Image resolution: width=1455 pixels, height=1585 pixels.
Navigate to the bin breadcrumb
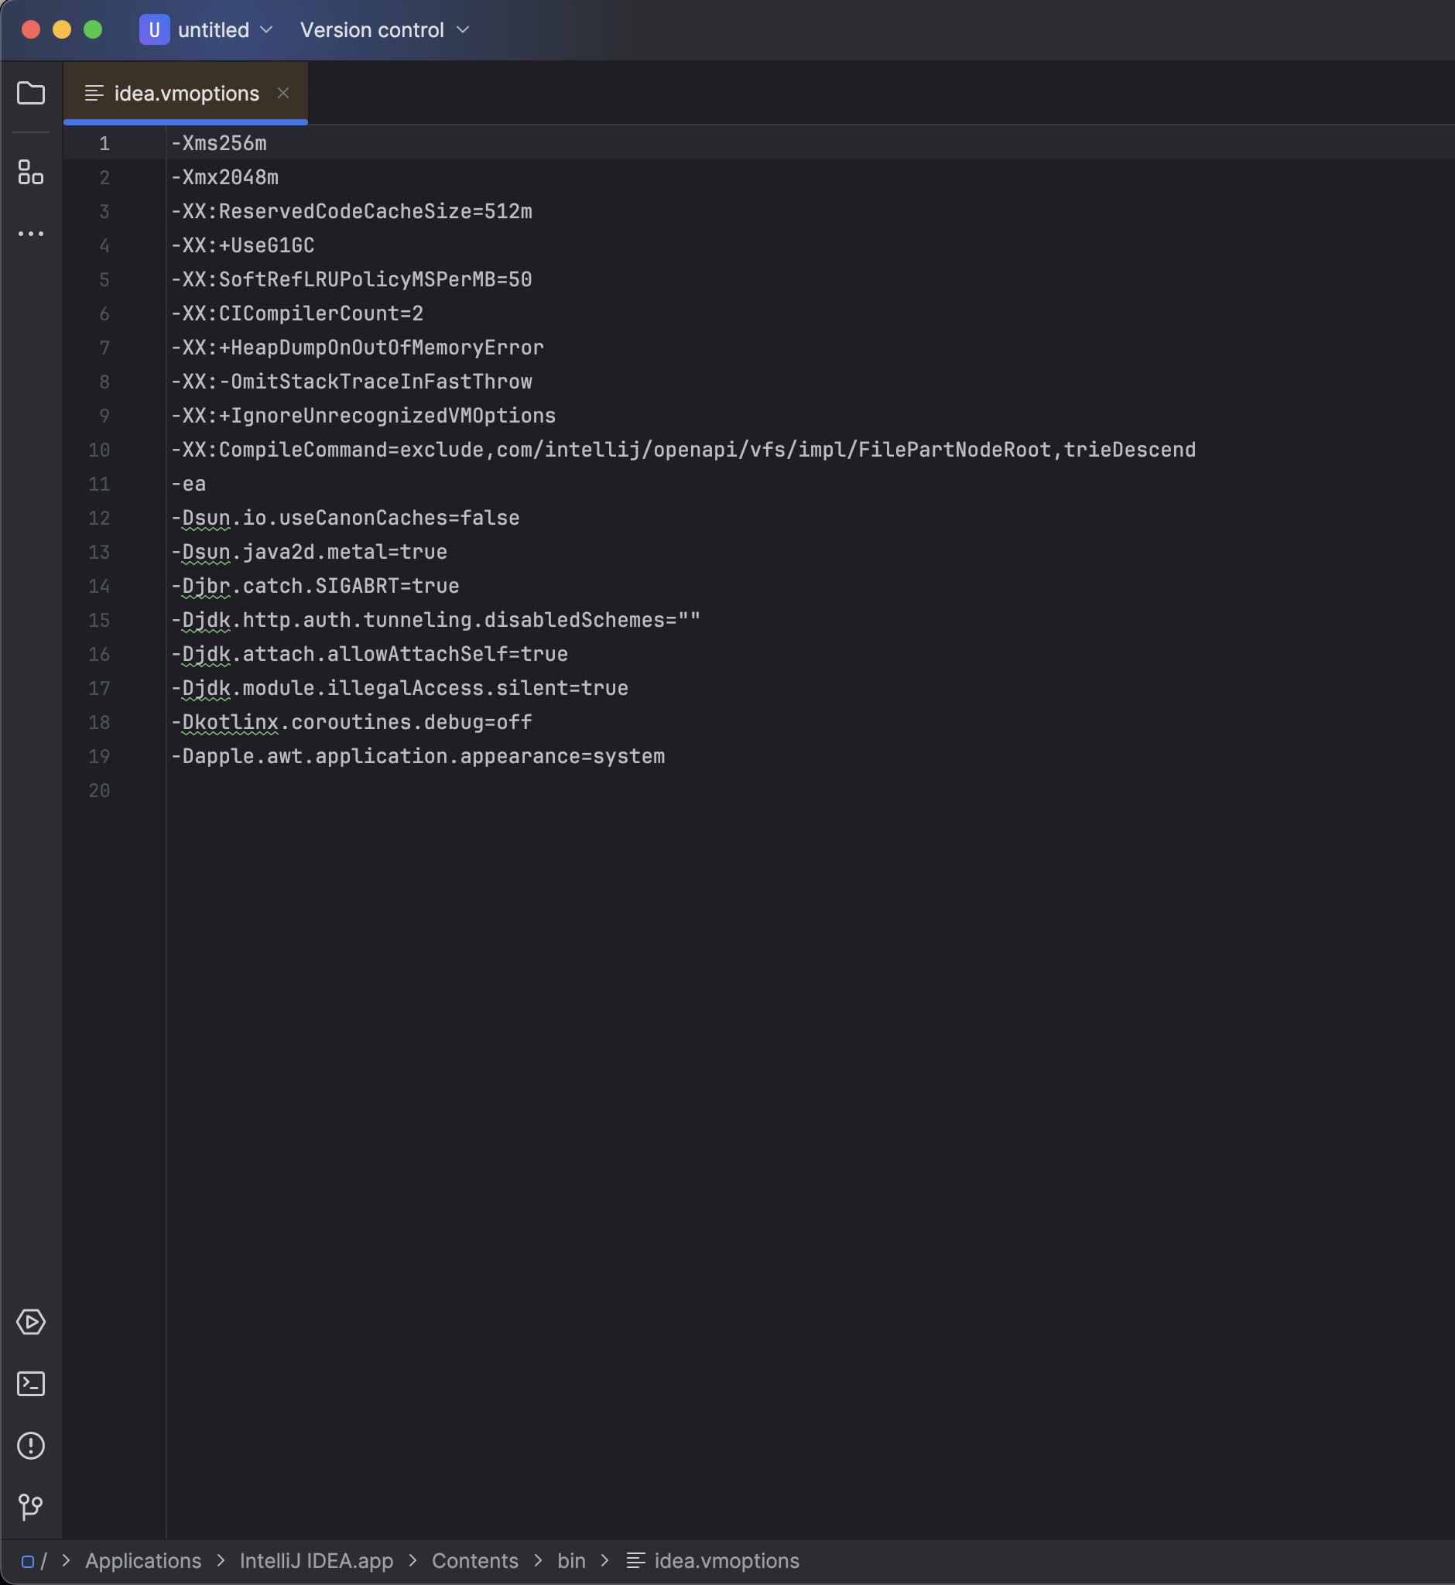pos(571,1560)
